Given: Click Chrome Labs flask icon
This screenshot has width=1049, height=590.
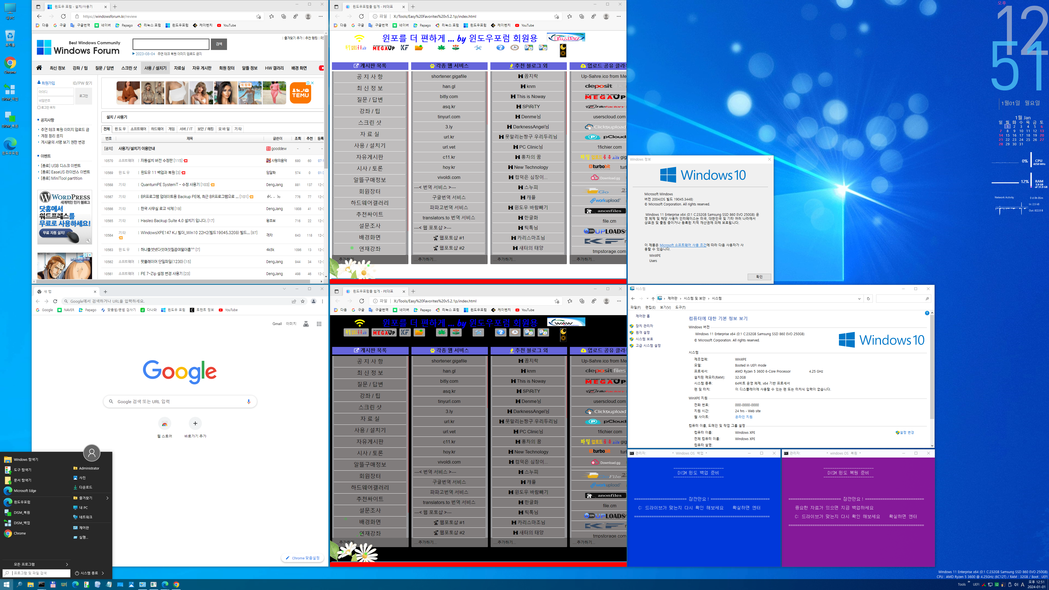Looking at the screenshot, I should [306, 324].
